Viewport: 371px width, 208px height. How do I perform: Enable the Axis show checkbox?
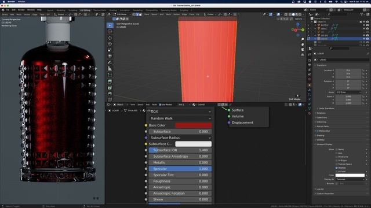pyautogui.click(x=336, y=153)
